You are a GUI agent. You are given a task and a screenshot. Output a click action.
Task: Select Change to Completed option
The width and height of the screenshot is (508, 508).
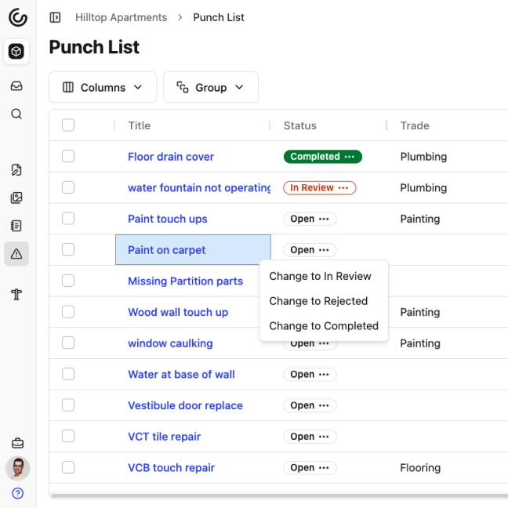pos(323,326)
